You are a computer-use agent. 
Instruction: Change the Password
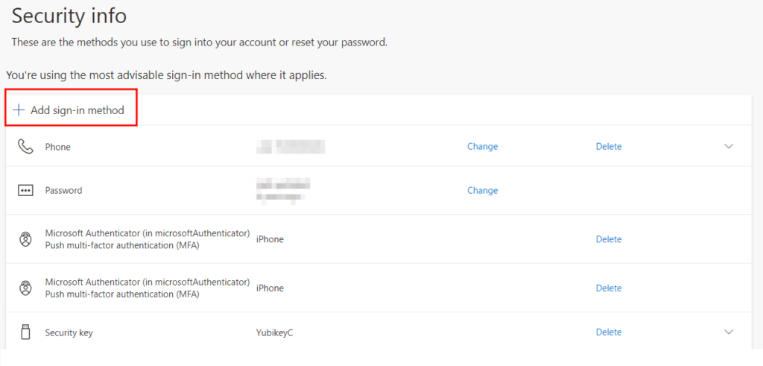click(482, 190)
